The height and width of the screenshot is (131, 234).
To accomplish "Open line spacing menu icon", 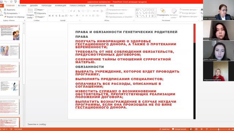I will (x=102, y=11).
